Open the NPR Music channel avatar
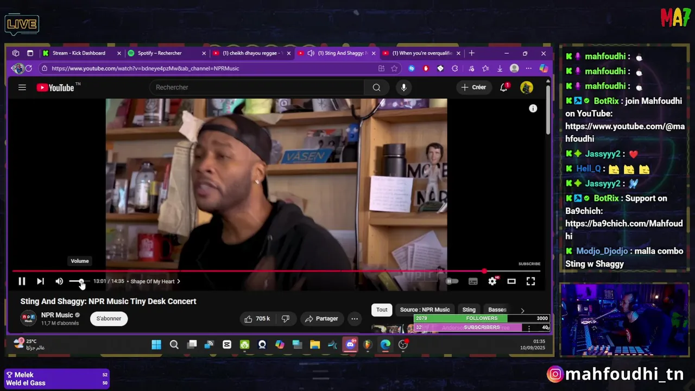Screen dimensions: 695x391 click(28, 318)
